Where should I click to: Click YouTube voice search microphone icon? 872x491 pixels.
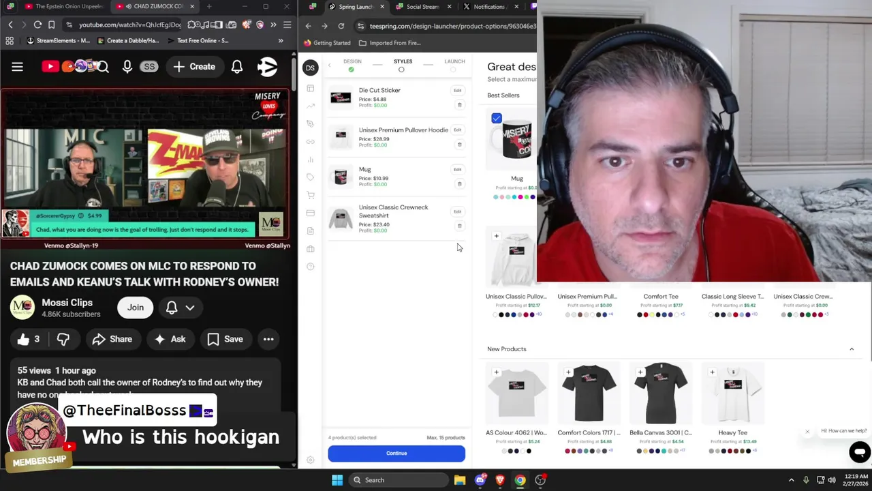[127, 67]
